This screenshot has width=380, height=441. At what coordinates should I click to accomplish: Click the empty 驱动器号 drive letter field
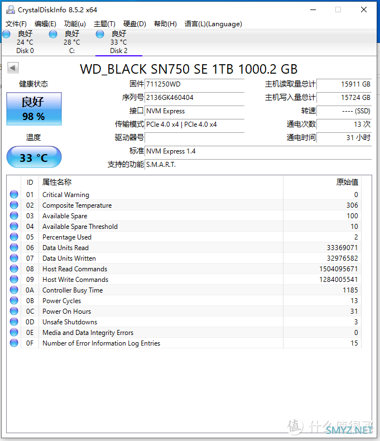tap(194, 138)
